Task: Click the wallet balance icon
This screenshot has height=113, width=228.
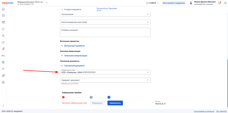Action: click(147, 3)
